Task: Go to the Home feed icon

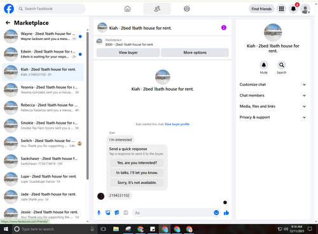Action: click(x=127, y=9)
